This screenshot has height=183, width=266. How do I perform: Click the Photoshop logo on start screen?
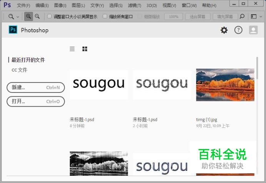pyautogui.click(x=13, y=30)
